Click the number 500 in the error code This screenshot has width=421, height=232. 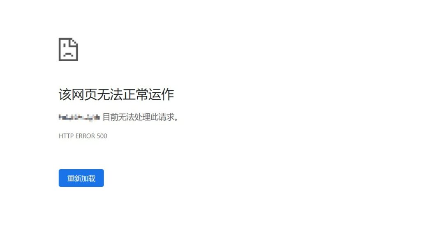(102, 136)
